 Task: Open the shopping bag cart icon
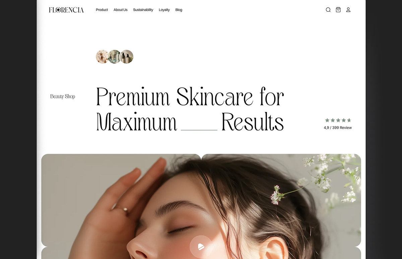338,10
